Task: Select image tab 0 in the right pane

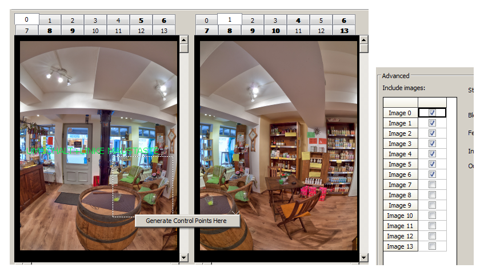Action: [x=206, y=21]
